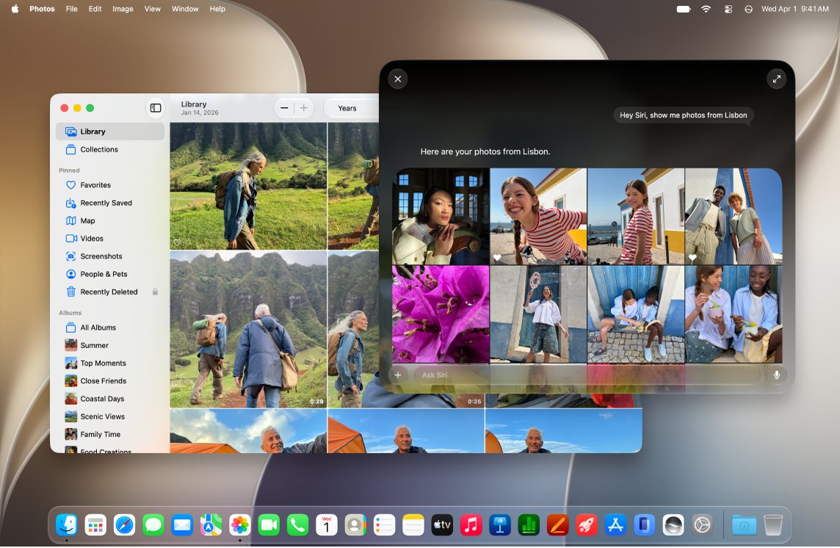The image size is (840, 548).
Task: Open the 0:29 hikers video in Library
Action: [x=248, y=329]
